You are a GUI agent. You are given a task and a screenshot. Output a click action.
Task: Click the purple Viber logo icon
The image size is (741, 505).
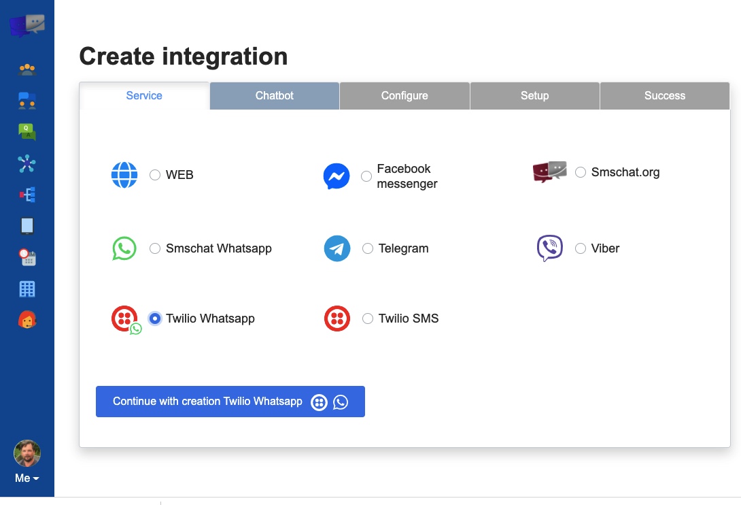[x=549, y=248]
